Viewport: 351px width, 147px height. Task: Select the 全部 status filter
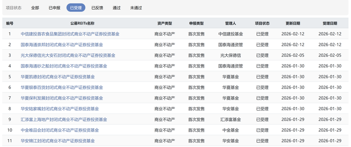click(35, 8)
